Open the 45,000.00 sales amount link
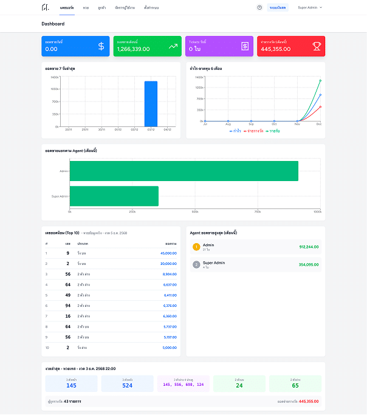The image size is (367, 415). pos(168,253)
